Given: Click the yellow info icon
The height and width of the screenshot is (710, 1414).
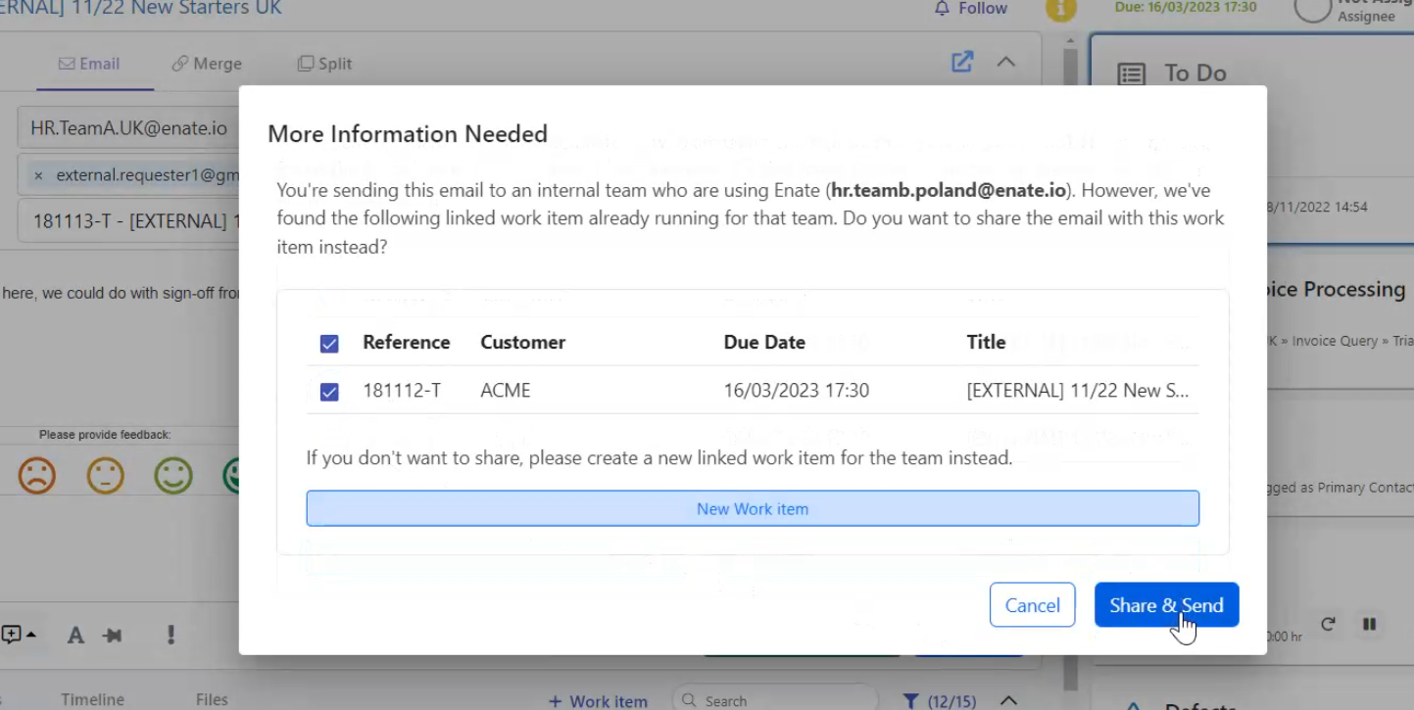Looking at the screenshot, I should click(x=1061, y=9).
